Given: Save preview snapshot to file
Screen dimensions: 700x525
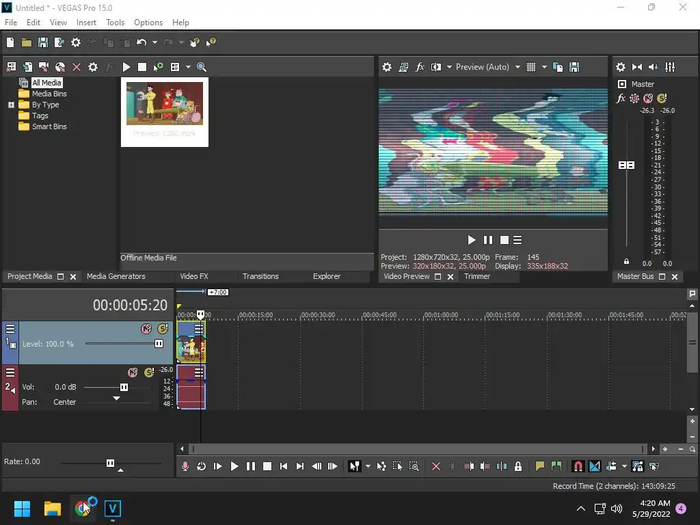Looking at the screenshot, I should coord(574,67).
